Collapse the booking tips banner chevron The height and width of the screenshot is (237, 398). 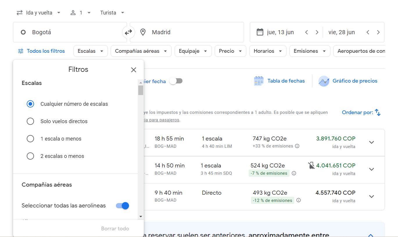[371, 235]
